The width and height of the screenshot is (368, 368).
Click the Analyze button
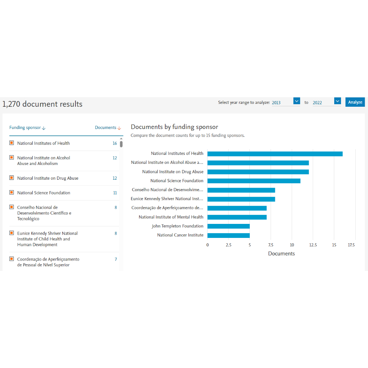pos(355,102)
